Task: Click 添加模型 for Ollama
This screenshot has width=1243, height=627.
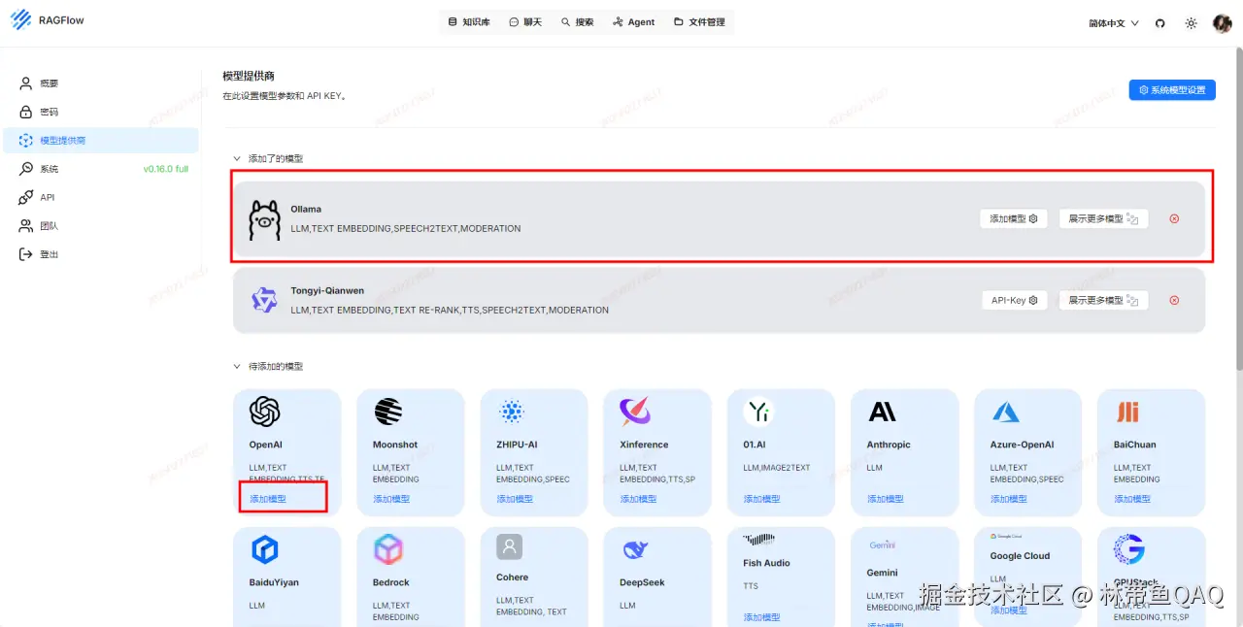Action: click(x=1013, y=218)
